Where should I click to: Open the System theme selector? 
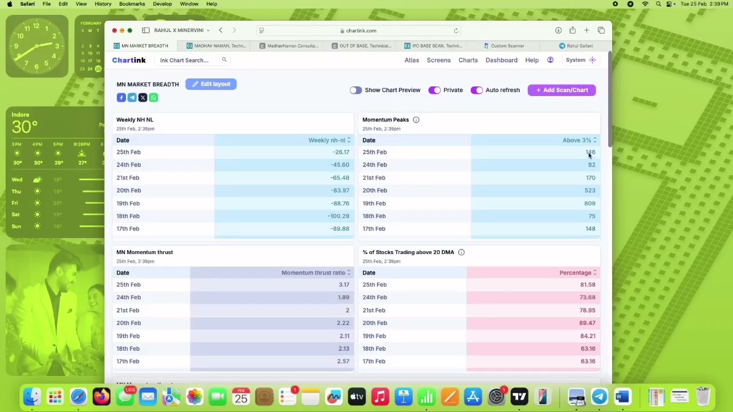click(581, 60)
